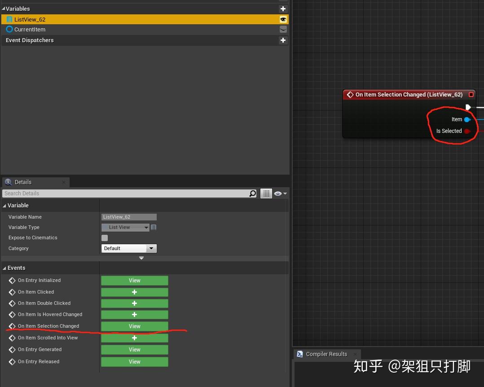This screenshot has width=484, height=387.
Task: Toggle visibility eye on ListView_62 variable
Action: click(283, 19)
